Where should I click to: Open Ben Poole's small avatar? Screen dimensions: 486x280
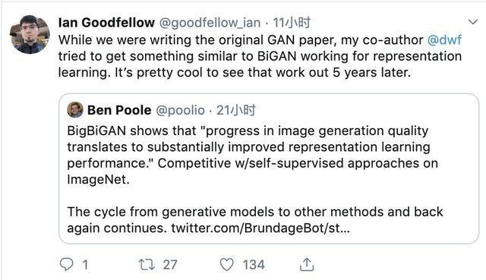point(75,109)
